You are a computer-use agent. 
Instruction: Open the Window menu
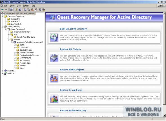26,6
